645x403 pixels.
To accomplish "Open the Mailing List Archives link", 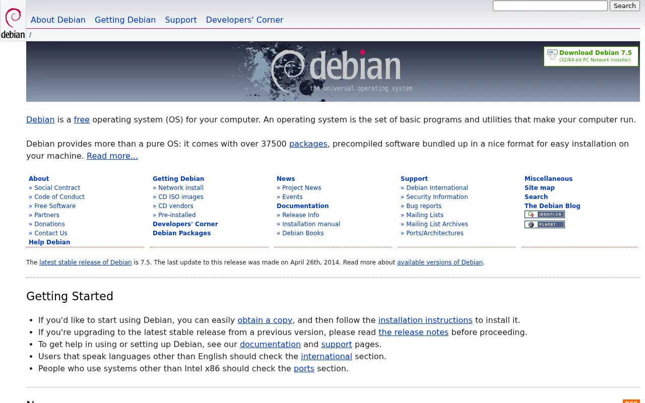I will point(437,224).
